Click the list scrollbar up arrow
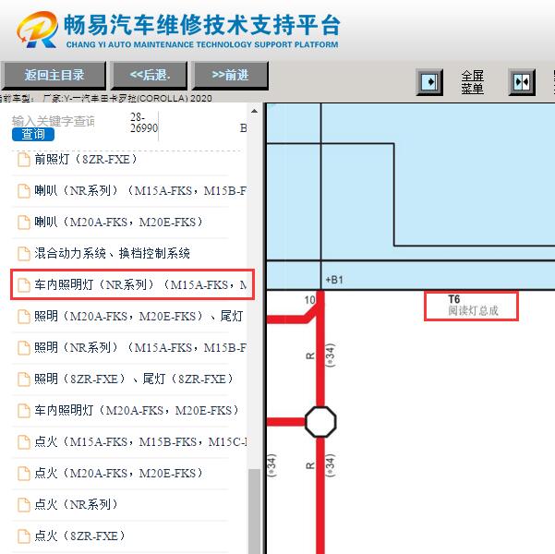 coord(254,111)
